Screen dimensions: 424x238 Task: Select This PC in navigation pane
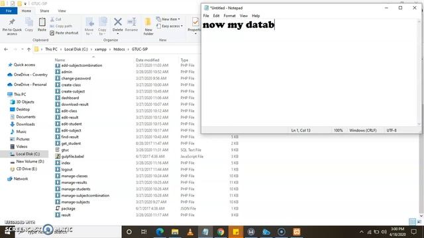(20, 95)
